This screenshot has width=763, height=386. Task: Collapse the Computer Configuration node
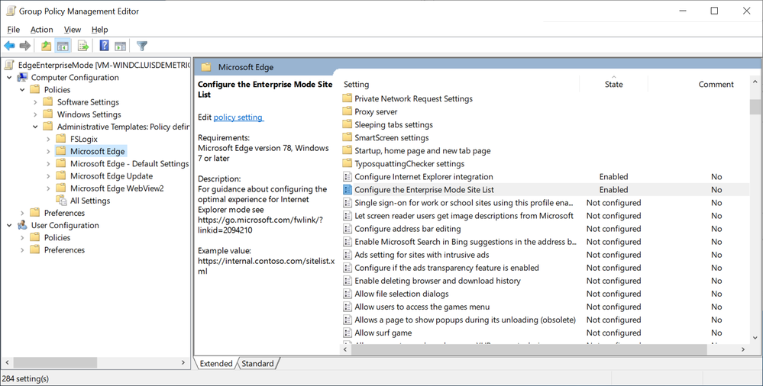point(9,77)
